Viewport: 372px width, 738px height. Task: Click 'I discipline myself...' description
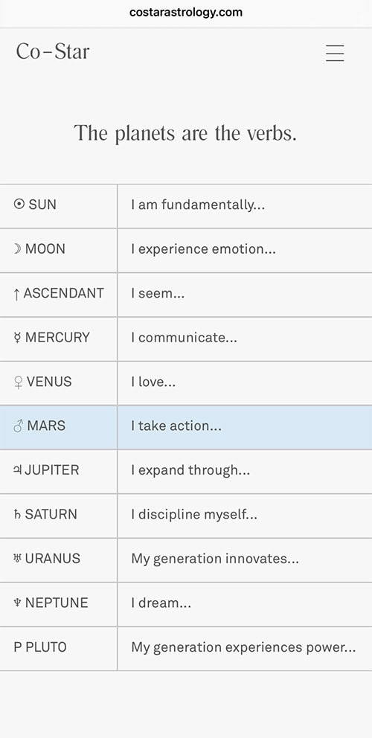tap(194, 515)
